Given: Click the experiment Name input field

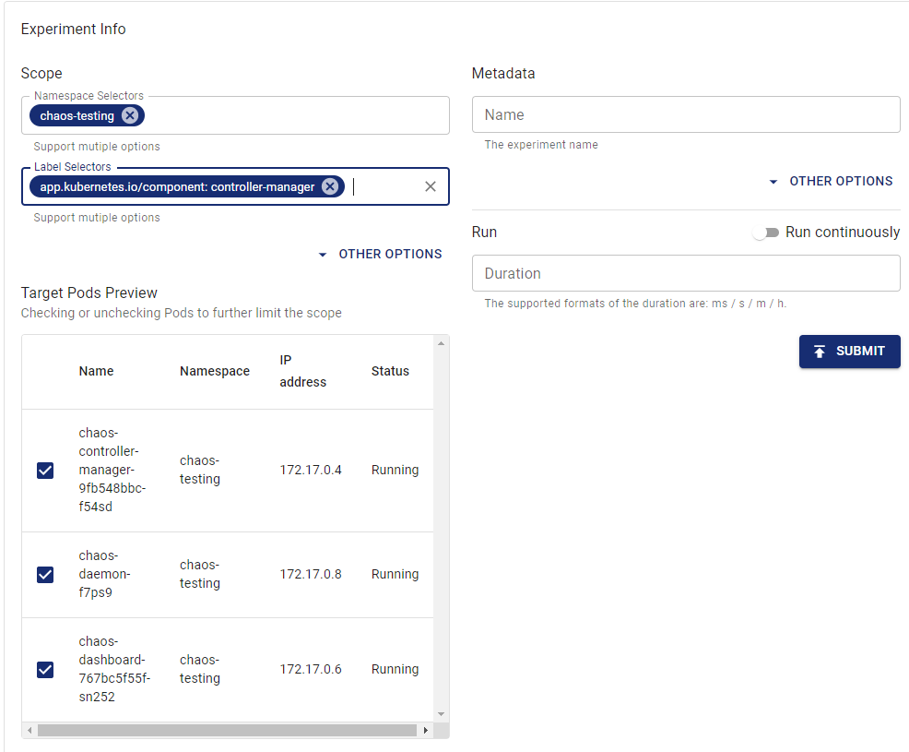Looking at the screenshot, I should point(686,114).
